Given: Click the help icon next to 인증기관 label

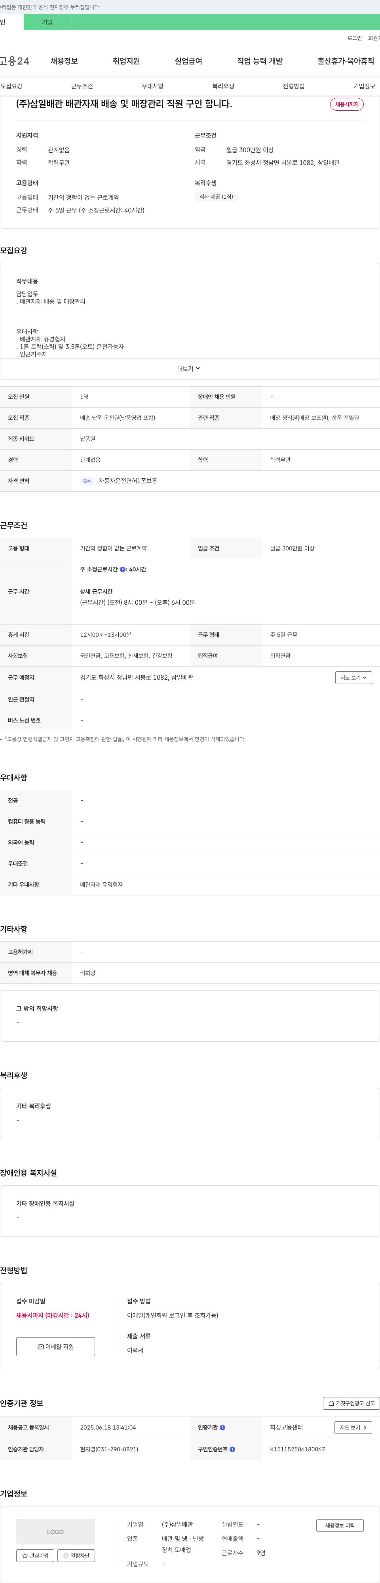Looking at the screenshot, I should coord(222,1428).
